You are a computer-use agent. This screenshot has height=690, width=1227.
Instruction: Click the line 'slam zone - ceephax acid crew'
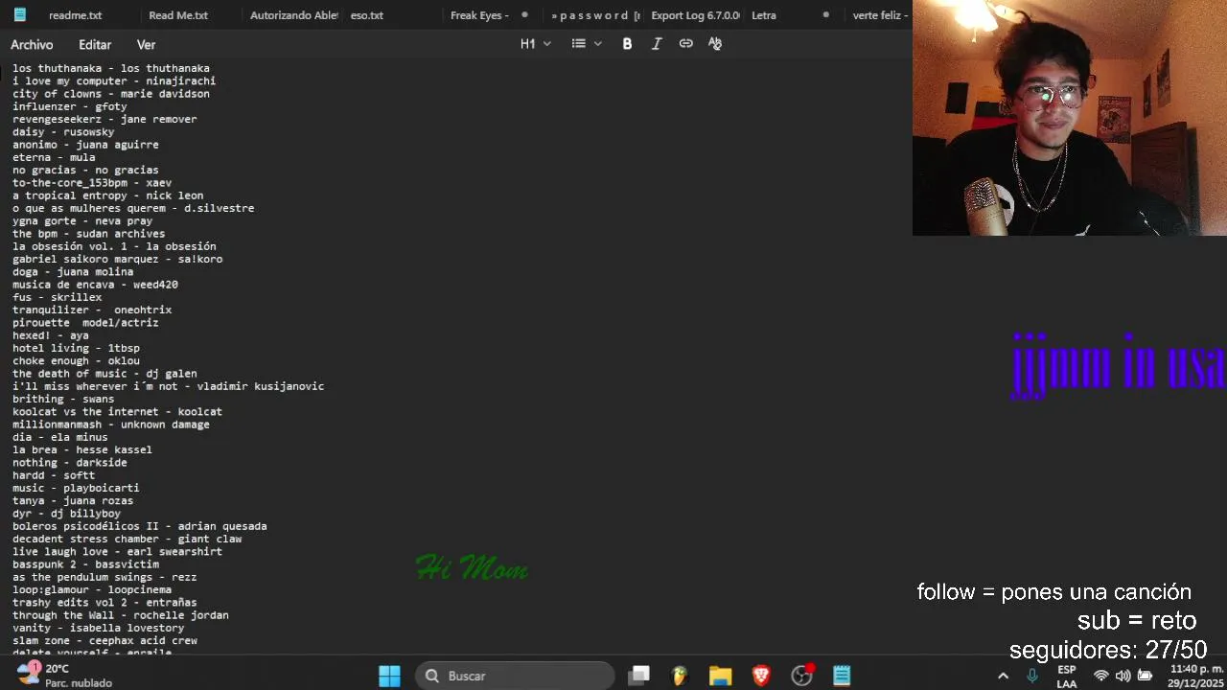point(104,640)
